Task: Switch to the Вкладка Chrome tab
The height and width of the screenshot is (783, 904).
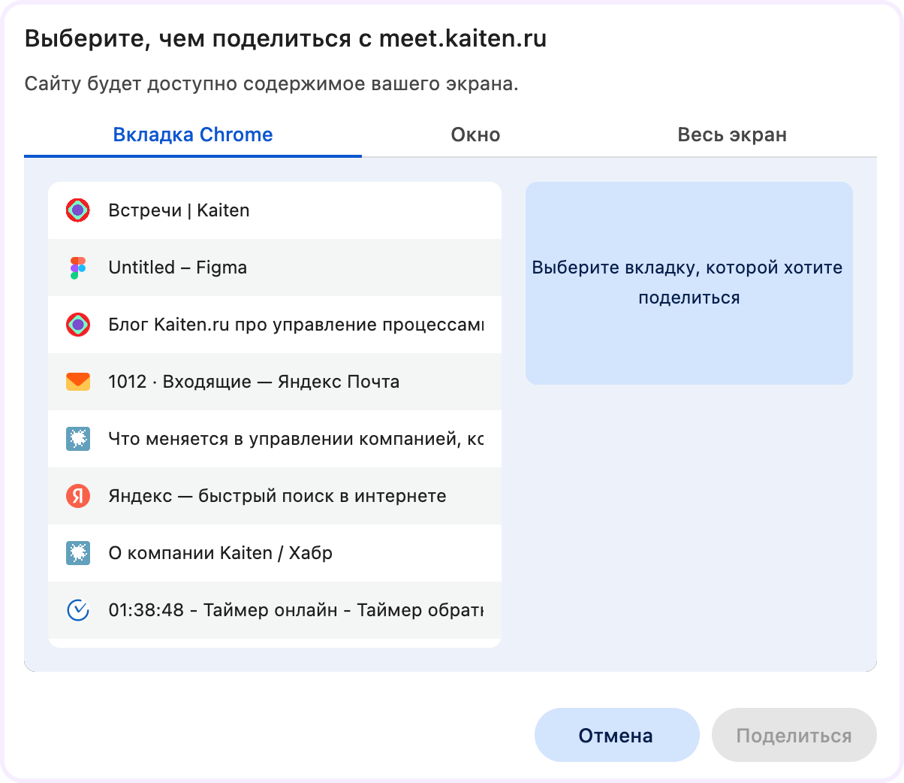Action: (x=193, y=135)
